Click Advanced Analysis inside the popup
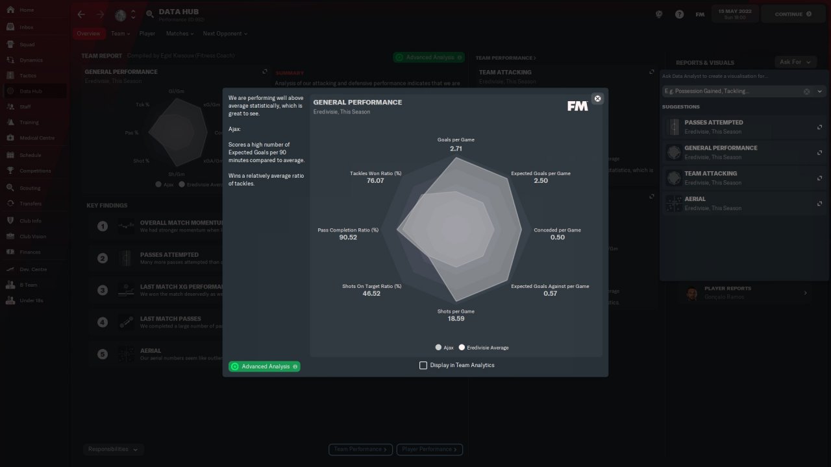The image size is (831, 467). [264, 366]
